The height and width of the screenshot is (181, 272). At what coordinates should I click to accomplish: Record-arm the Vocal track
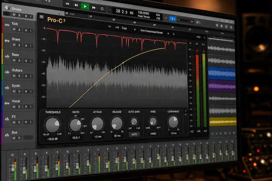tap(26, 107)
